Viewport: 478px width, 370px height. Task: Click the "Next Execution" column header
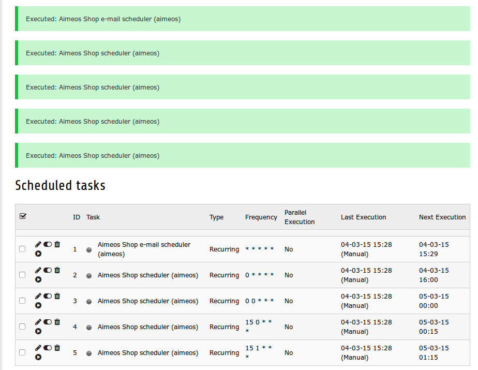coord(442,217)
